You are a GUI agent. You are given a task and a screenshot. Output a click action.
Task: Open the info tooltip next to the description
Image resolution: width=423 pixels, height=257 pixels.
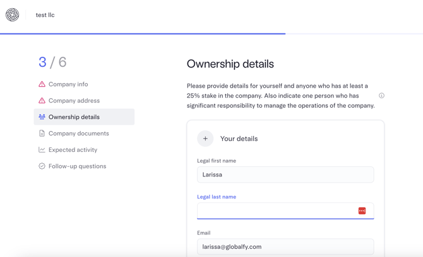(381, 96)
